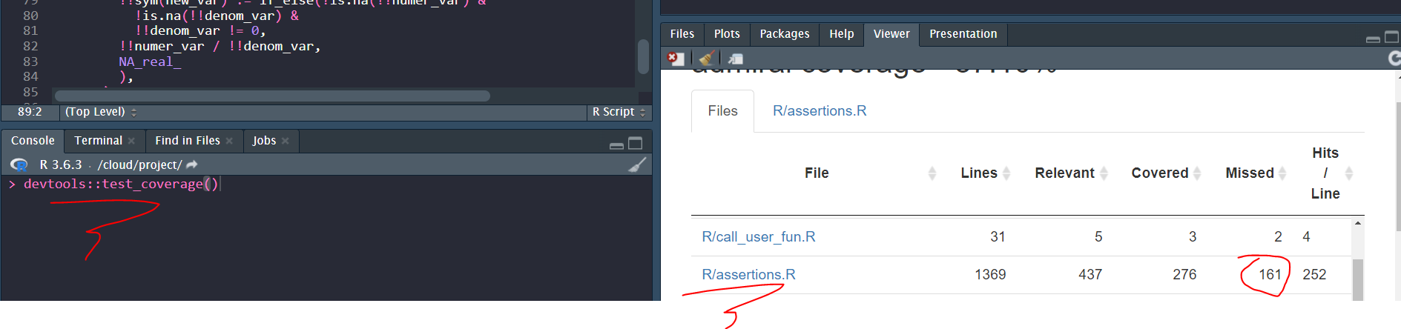Select the Viewer tab
This screenshot has width=1401, height=329.
point(891,34)
